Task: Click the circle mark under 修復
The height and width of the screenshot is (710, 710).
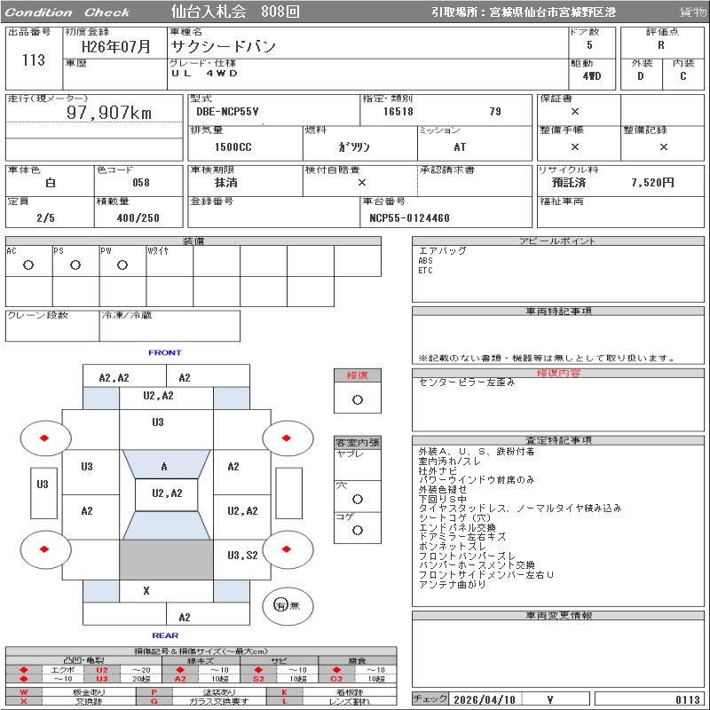Action: [x=357, y=399]
